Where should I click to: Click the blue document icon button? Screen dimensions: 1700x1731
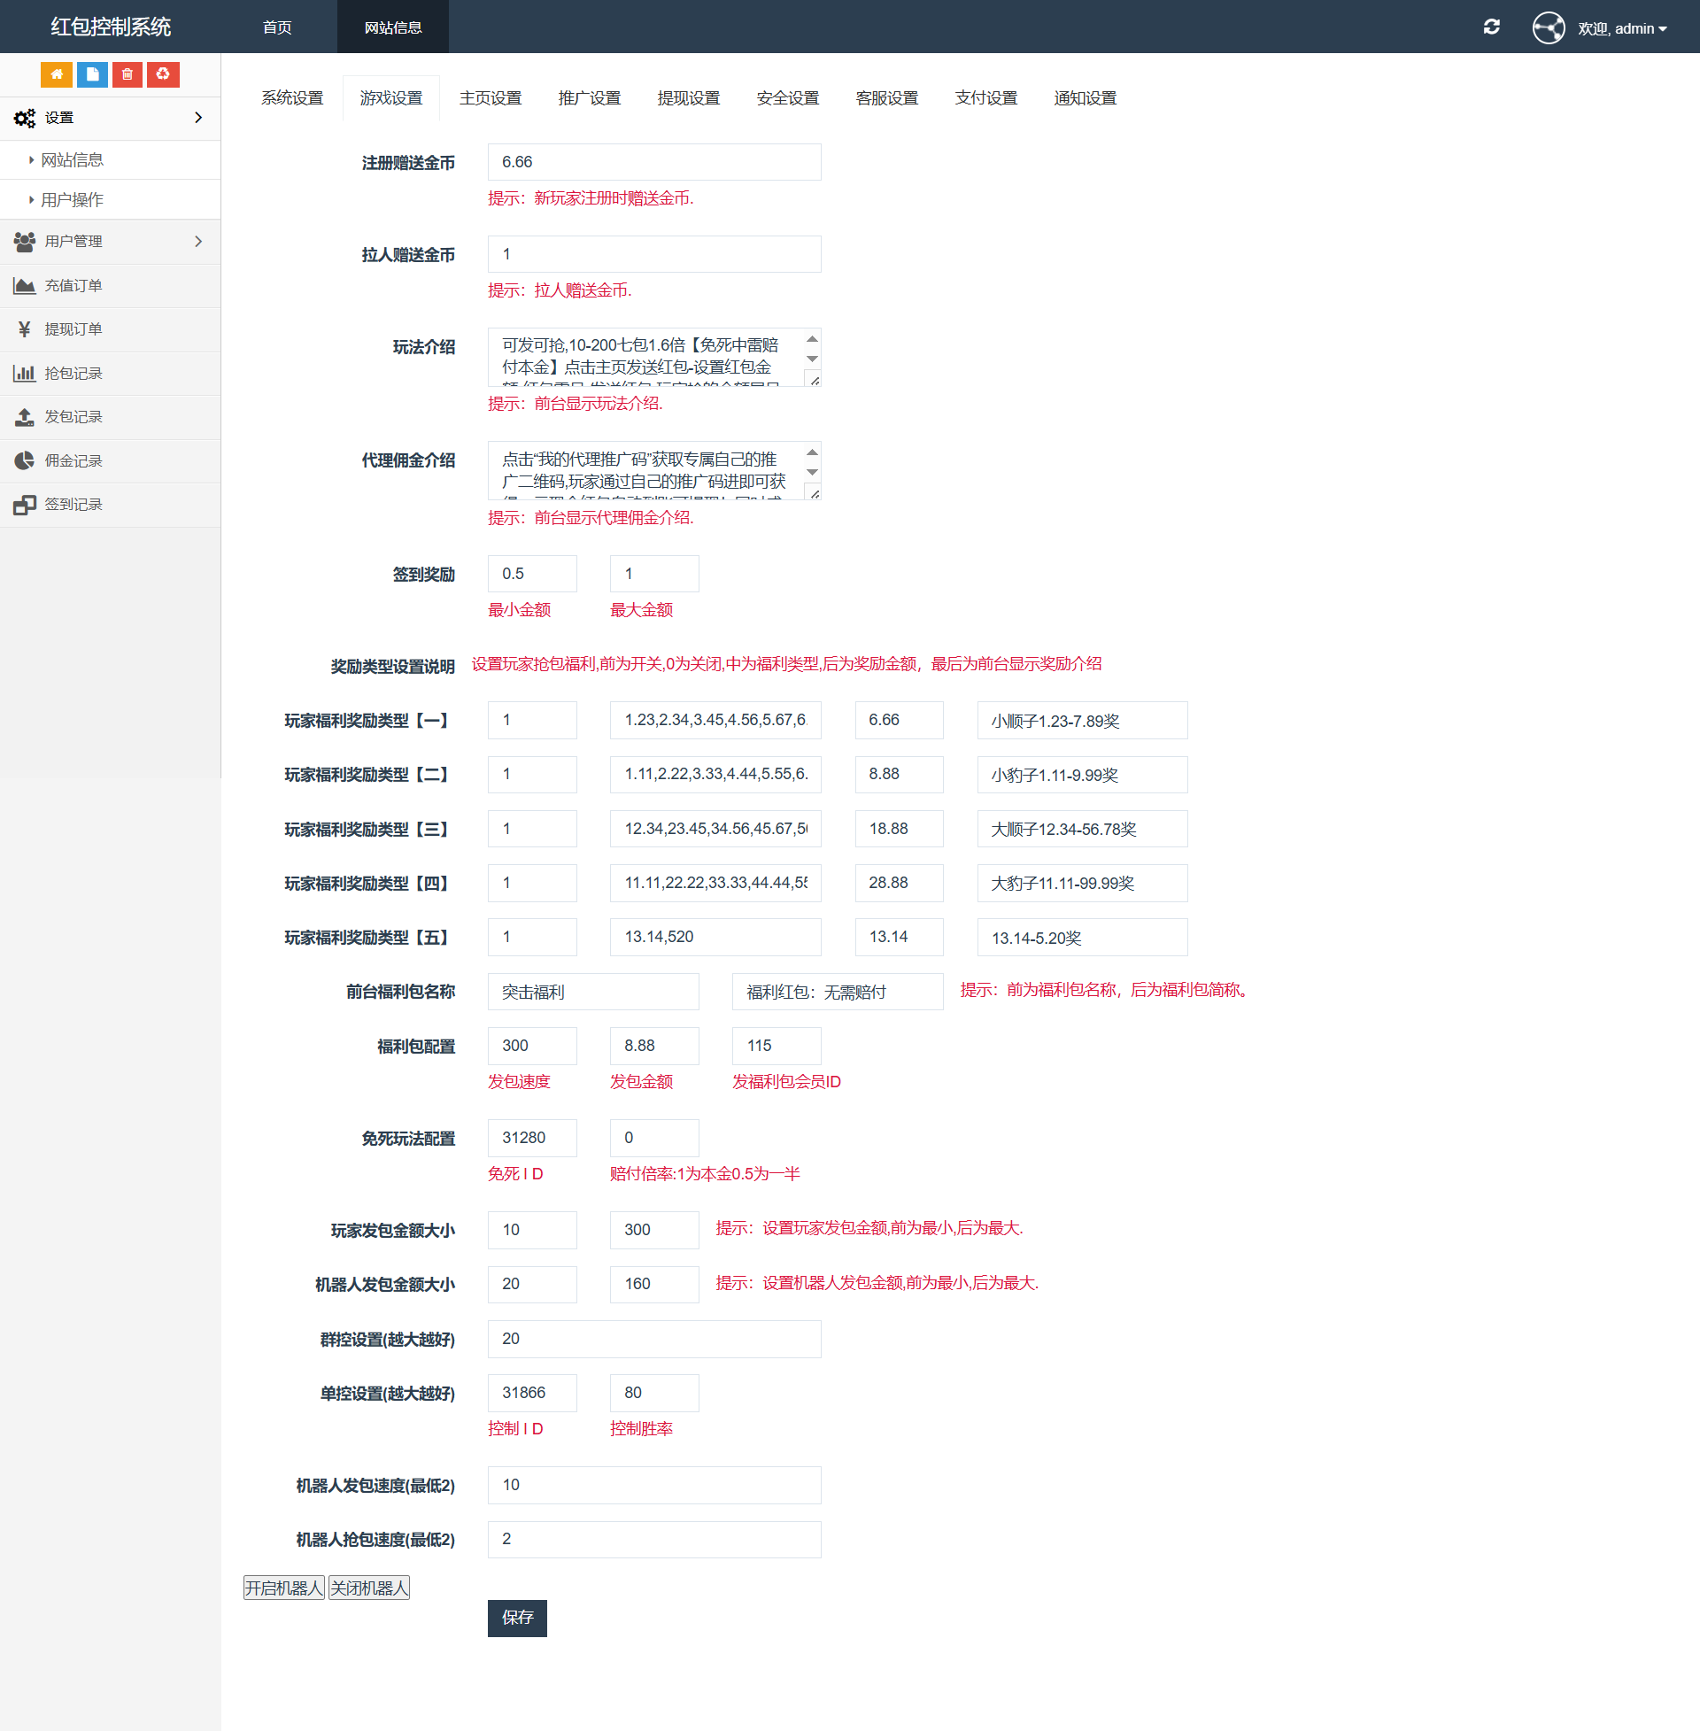pos(92,74)
